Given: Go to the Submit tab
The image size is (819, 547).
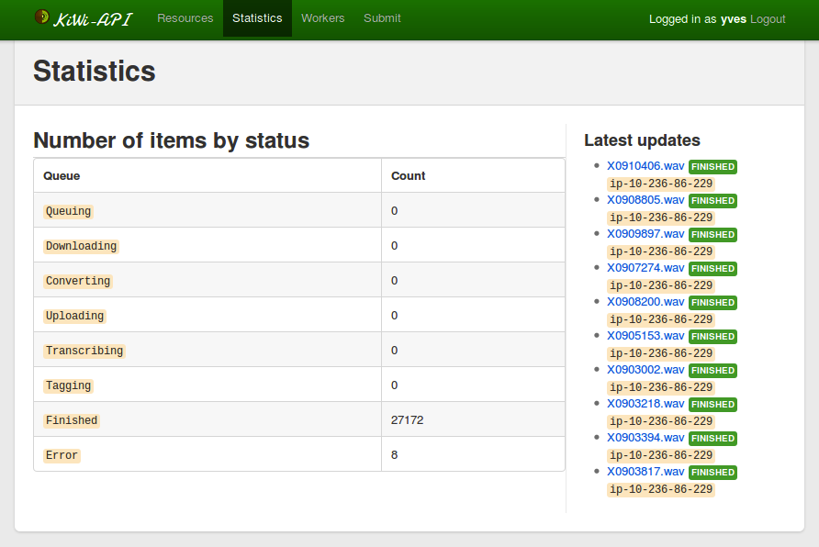Looking at the screenshot, I should 382,18.
